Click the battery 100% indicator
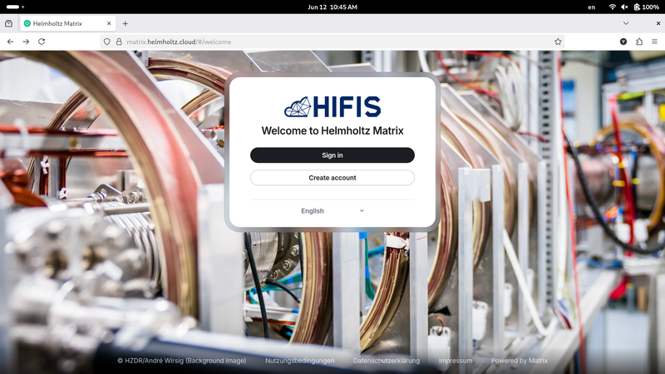This screenshot has width=665, height=374. click(x=647, y=7)
